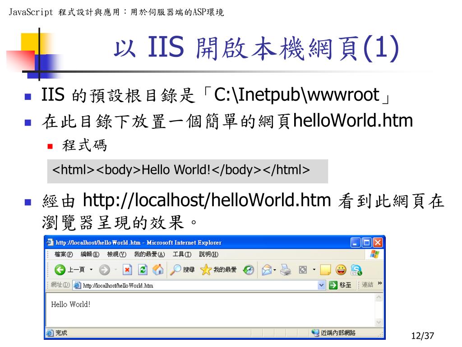Click the green Back arrow icon
Viewport: 462px width, 347px height.
pos(60,270)
